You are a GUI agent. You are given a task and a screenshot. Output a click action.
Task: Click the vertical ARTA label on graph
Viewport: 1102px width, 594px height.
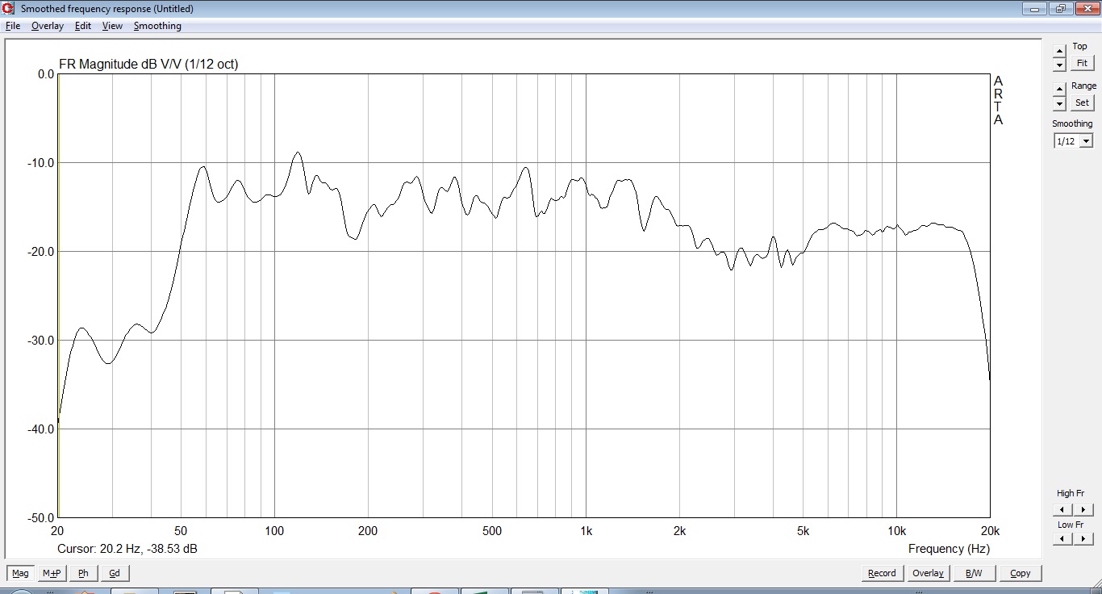[998, 101]
